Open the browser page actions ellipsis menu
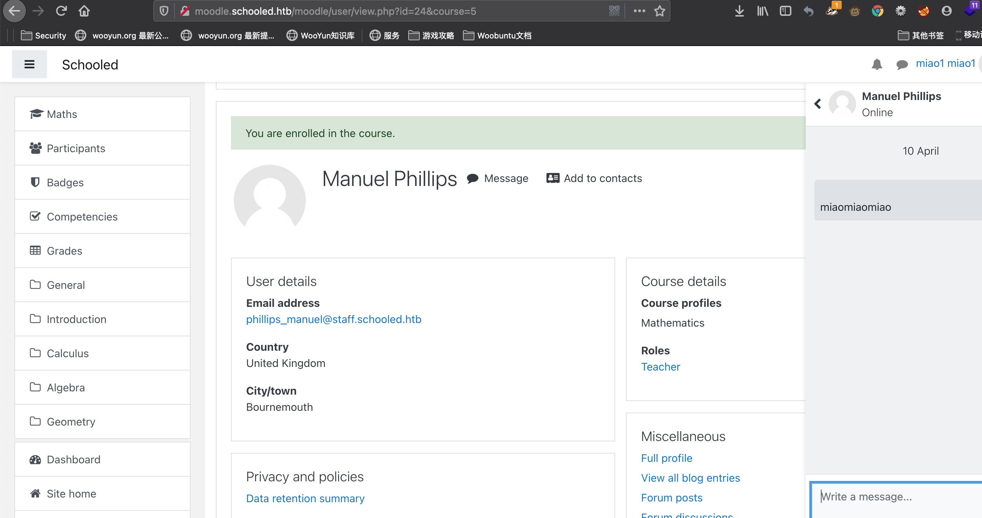 pyautogui.click(x=639, y=11)
